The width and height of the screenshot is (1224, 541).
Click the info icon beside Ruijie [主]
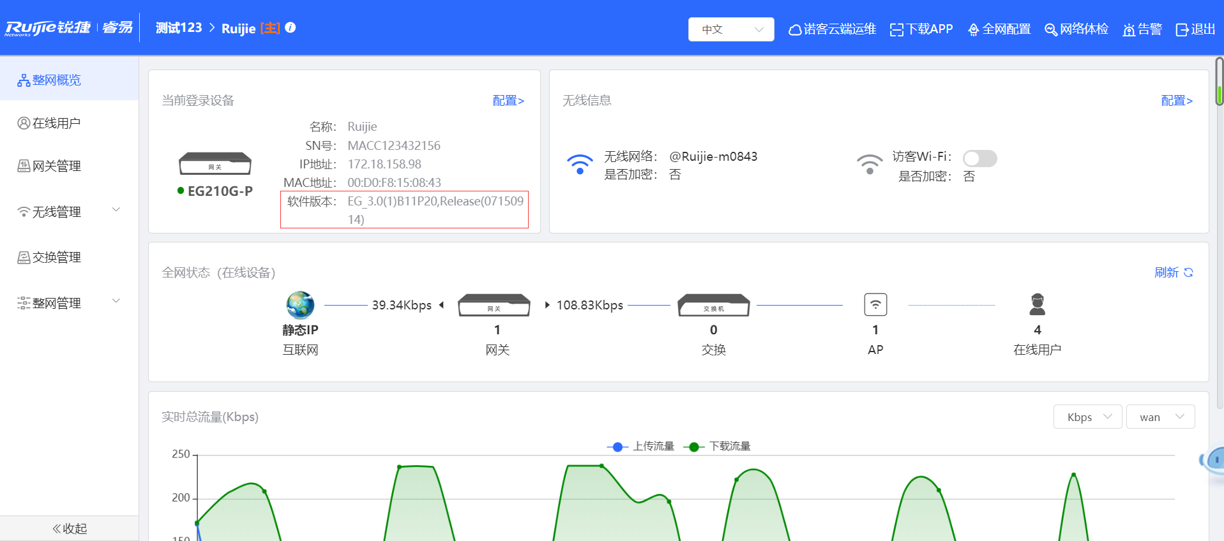pos(291,27)
